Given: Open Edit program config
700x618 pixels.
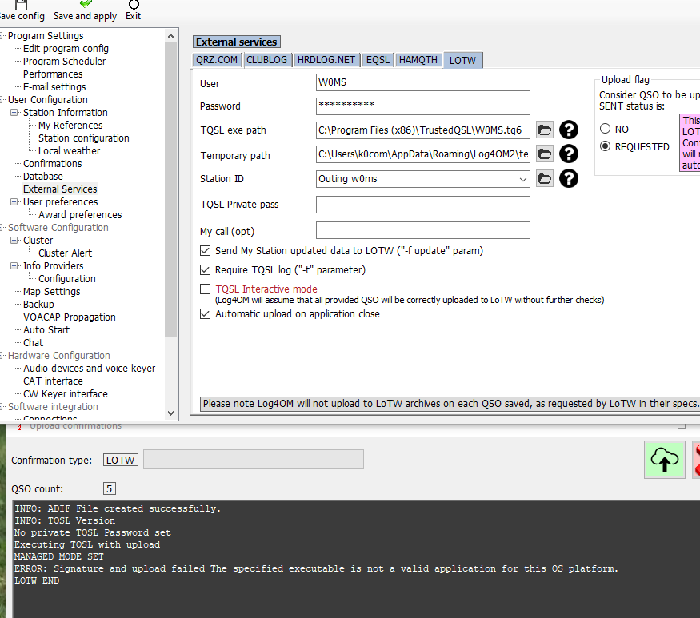Looking at the screenshot, I should (x=66, y=49).
